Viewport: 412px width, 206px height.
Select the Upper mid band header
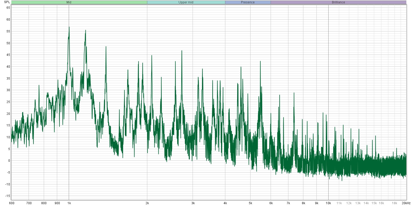(186, 2)
